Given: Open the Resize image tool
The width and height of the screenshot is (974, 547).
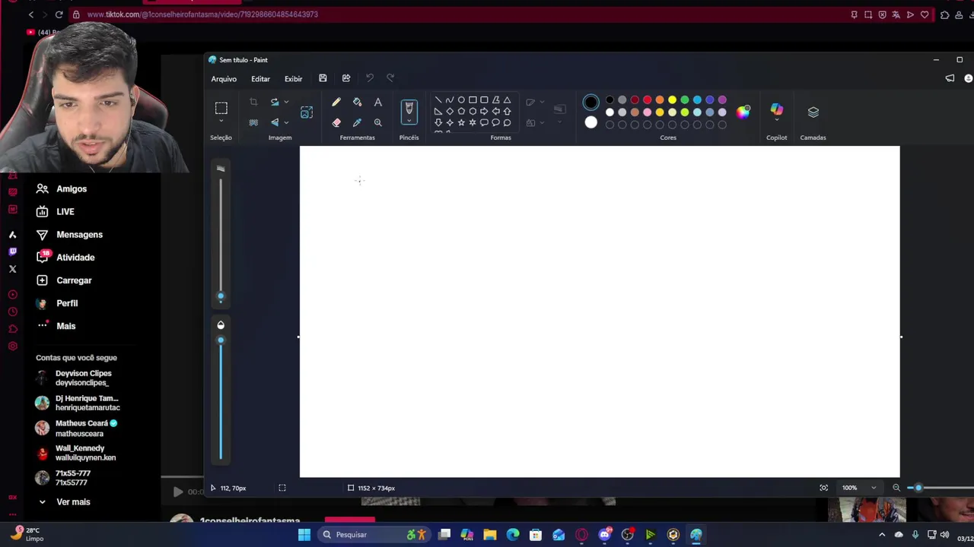Looking at the screenshot, I should (307, 112).
